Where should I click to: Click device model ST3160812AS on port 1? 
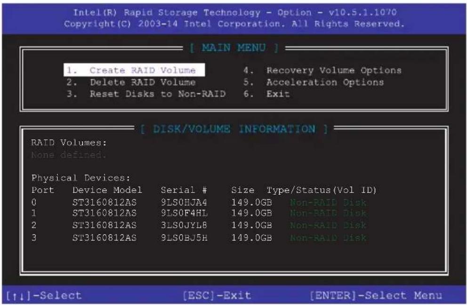[x=104, y=213]
